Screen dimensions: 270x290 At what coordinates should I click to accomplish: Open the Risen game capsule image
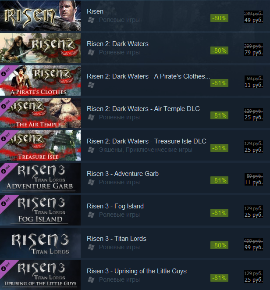tap(40, 15)
